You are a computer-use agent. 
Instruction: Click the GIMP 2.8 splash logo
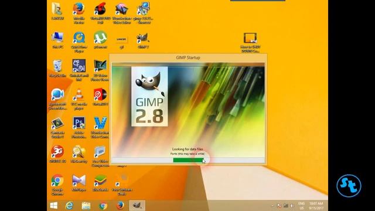click(149, 96)
